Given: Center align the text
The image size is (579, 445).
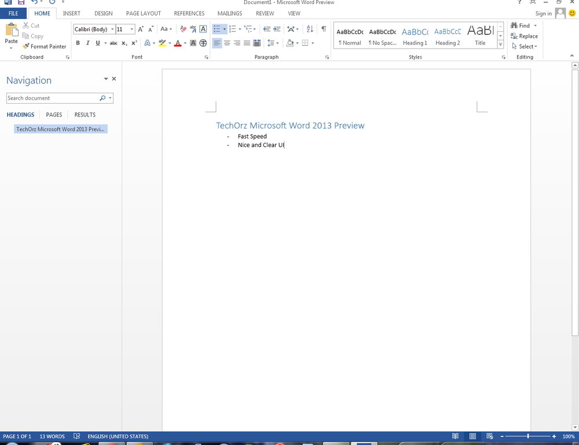Looking at the screenshot, I should tap(227, 43).
